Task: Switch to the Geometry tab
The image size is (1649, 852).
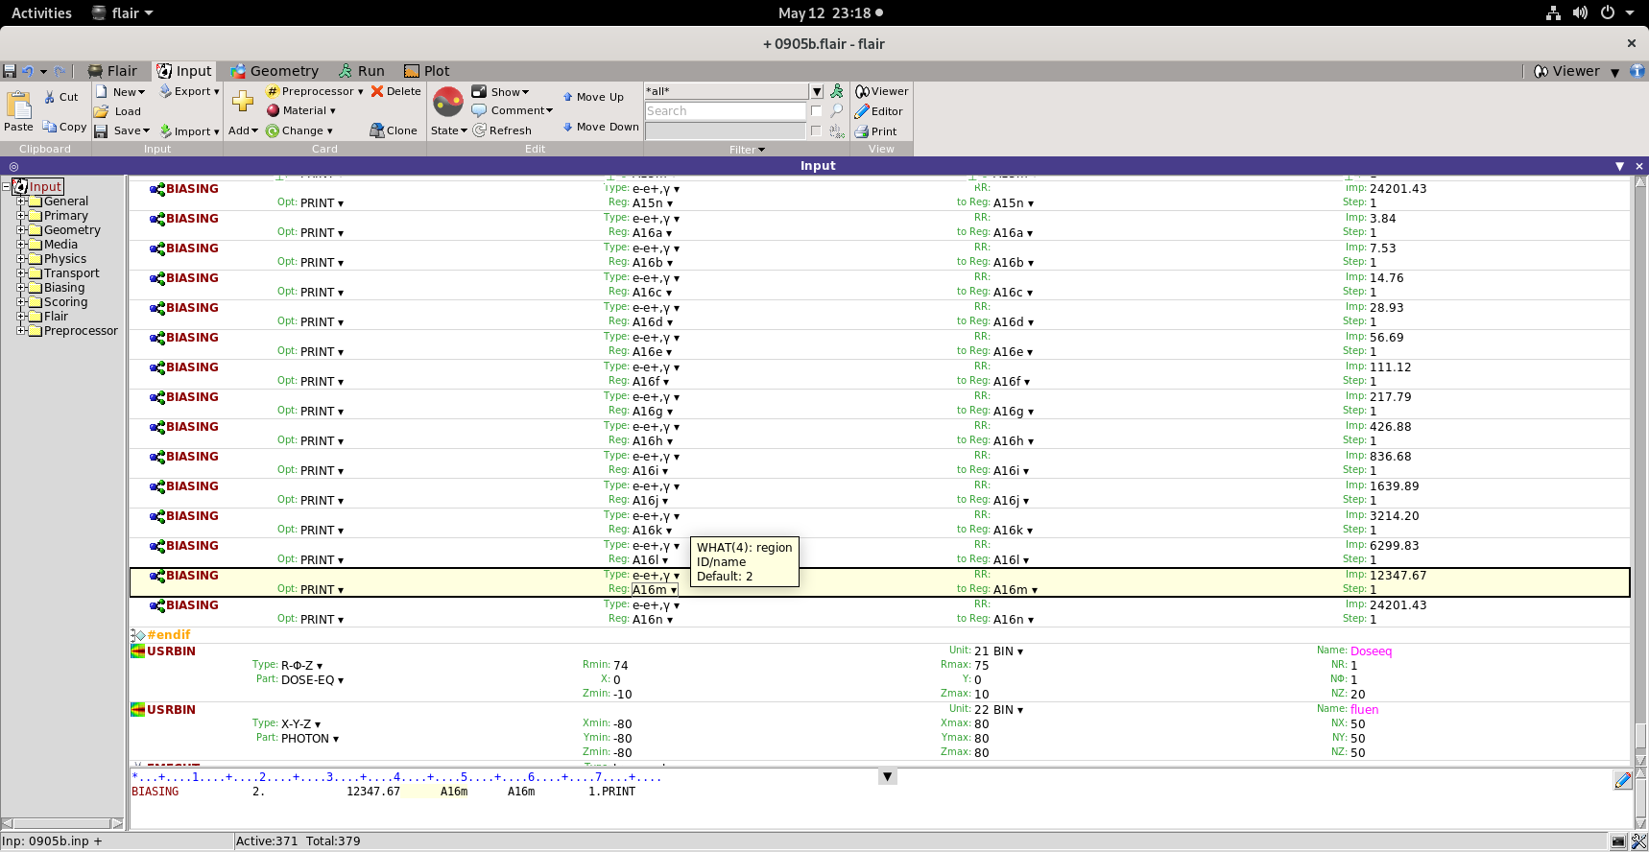Action: pyautogui.click(x=275, y=71)
